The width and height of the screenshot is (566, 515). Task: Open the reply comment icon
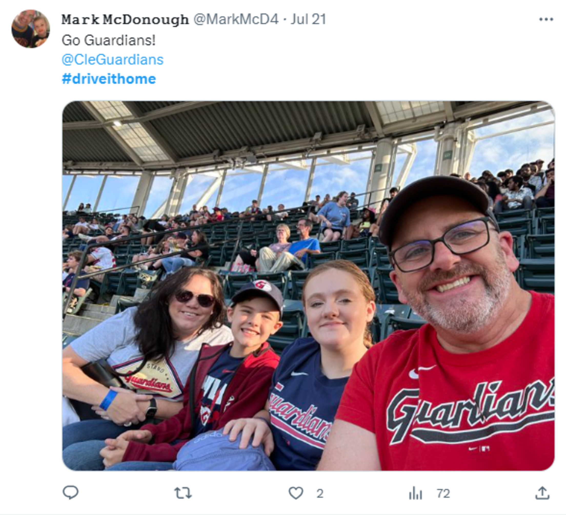[70, 492]
